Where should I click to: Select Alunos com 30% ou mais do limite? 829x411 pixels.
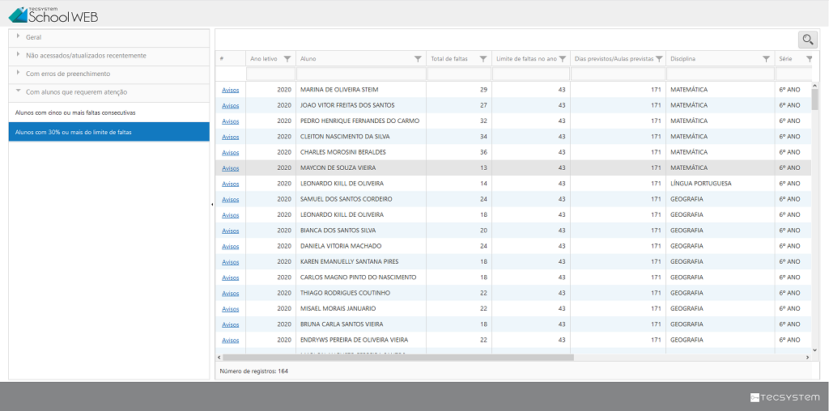(73, 132)
